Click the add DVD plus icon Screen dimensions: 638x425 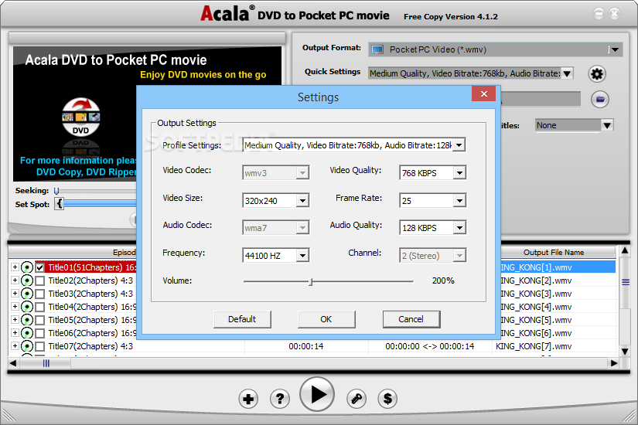pos(248,399)
